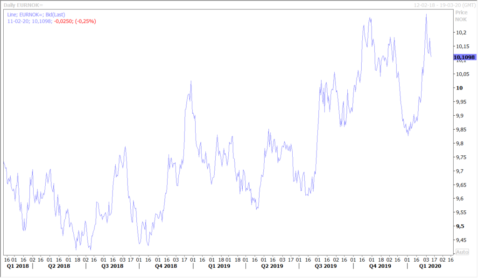Click the percent change (-0,25%)
478x278 pixels.
coord(85,21)
